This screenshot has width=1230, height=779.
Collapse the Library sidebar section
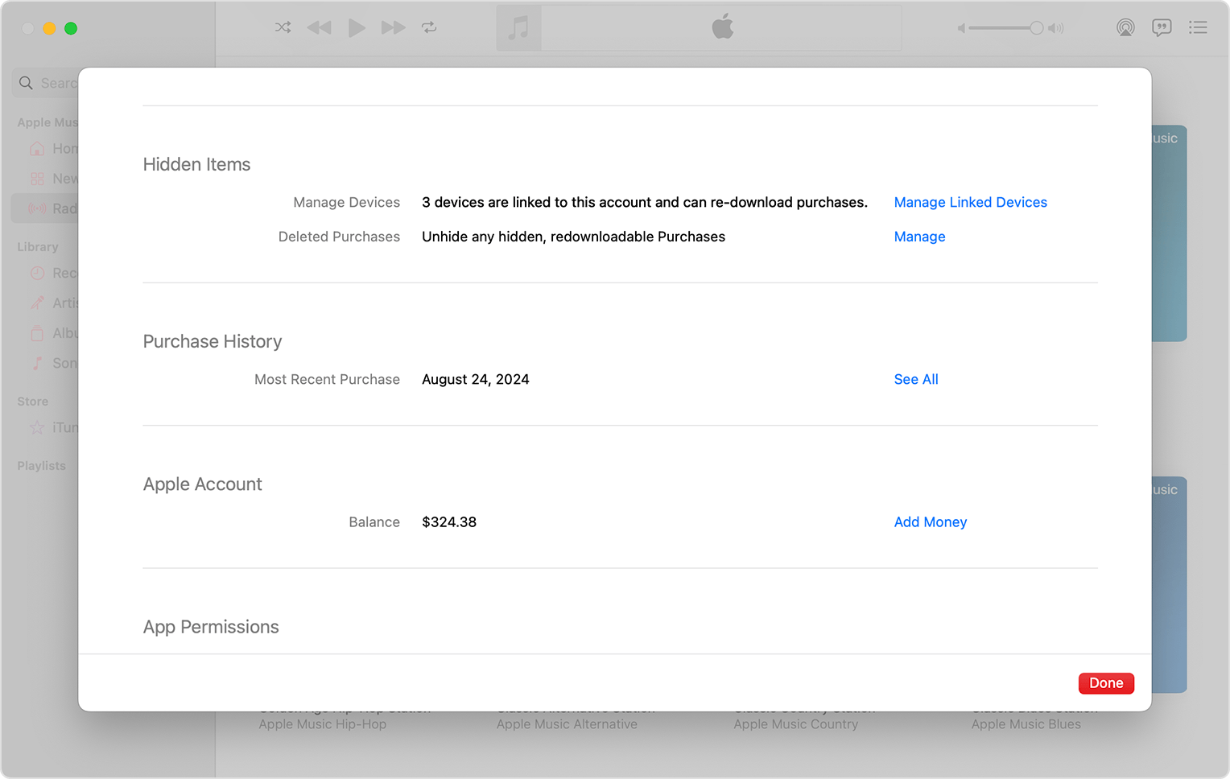pos(37,247)
